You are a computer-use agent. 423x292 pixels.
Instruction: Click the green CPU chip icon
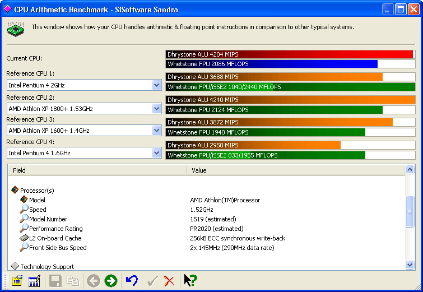(16, 29)
